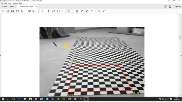Launch Microsoft Edge from taskbar
Image resolution: width=182 pixels, height=102 pixels.
click(x=19, y=99)
